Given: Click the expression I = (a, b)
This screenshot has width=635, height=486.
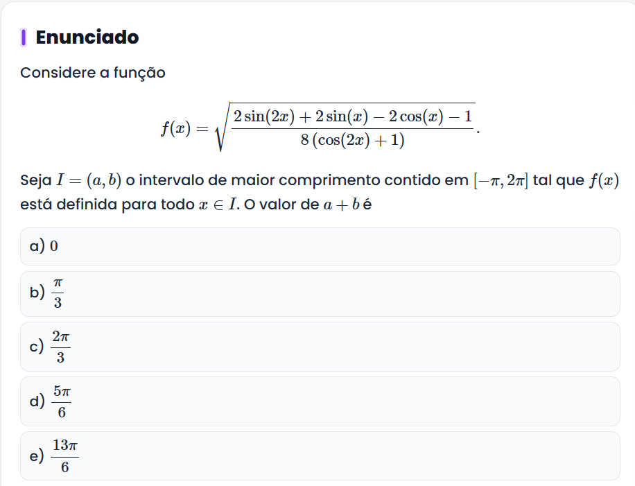Looking at the screenshot, I should (x=89, y=182).
